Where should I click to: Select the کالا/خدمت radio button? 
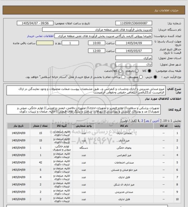[x=120, y=71]
